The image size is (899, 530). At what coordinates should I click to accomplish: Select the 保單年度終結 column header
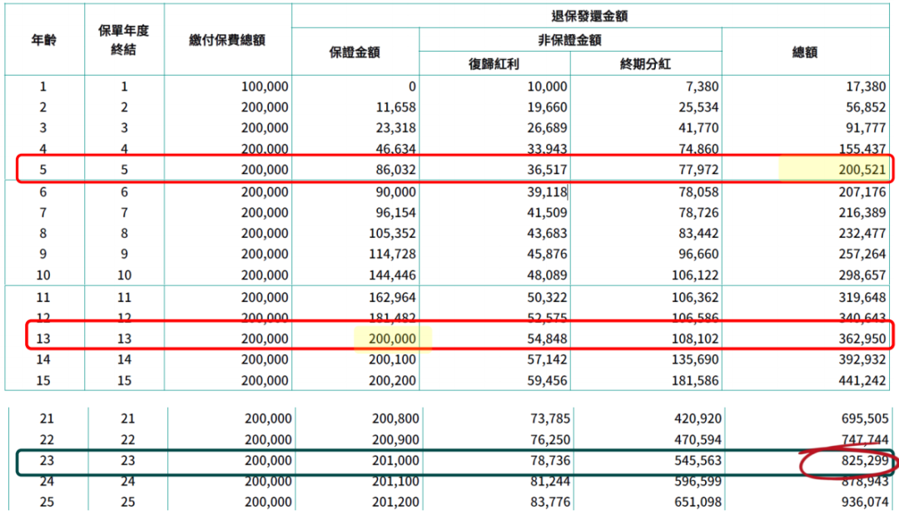[x=124, y=40]
